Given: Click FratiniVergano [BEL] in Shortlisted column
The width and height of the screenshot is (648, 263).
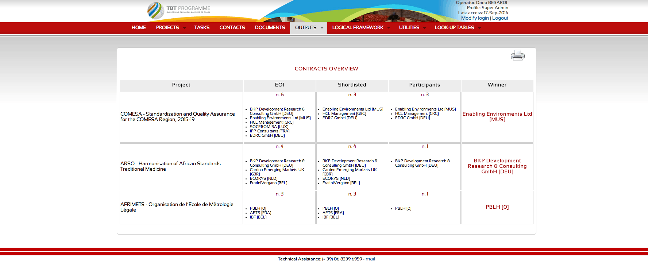Looking at the screenshot, I should click(x=341, y=183).
